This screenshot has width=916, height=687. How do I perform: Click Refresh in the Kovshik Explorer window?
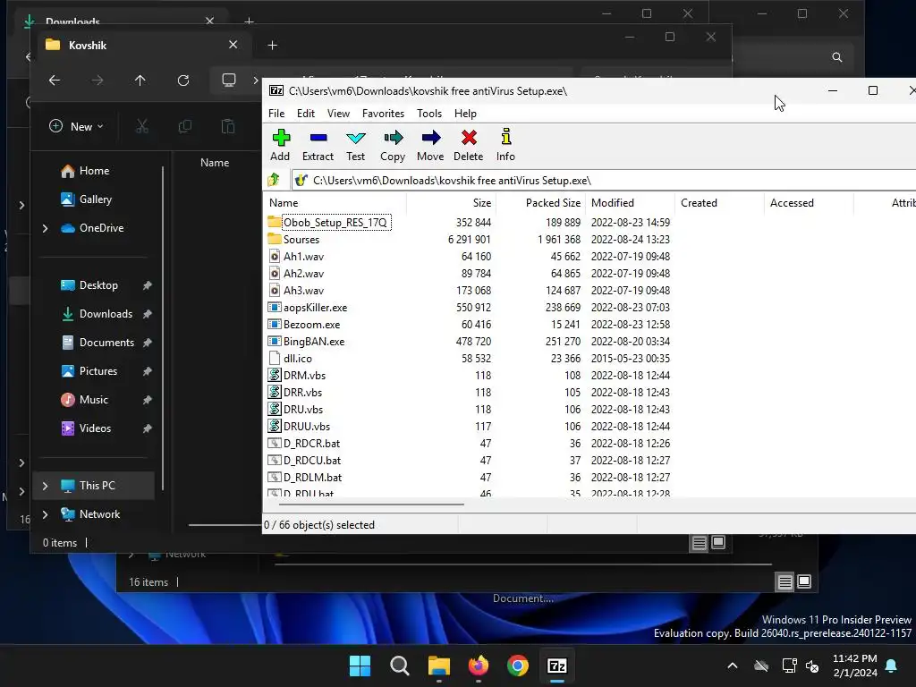click(183, 81)
